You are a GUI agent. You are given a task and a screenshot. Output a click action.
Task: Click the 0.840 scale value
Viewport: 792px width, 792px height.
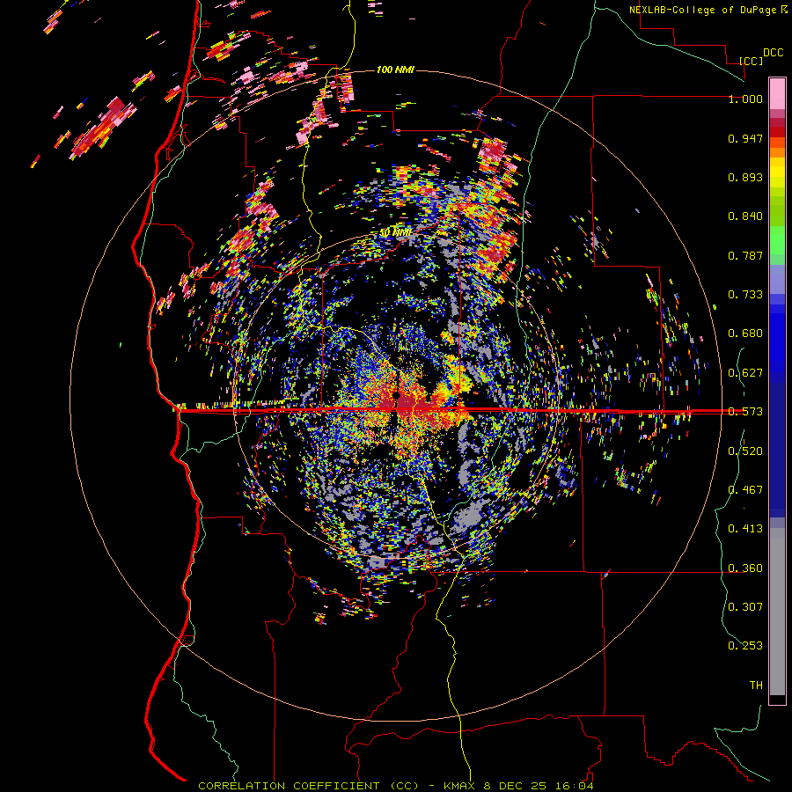point(745,216)
